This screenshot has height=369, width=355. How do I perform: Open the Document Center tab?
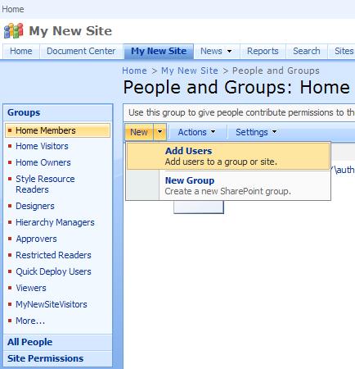coord(81,51)
